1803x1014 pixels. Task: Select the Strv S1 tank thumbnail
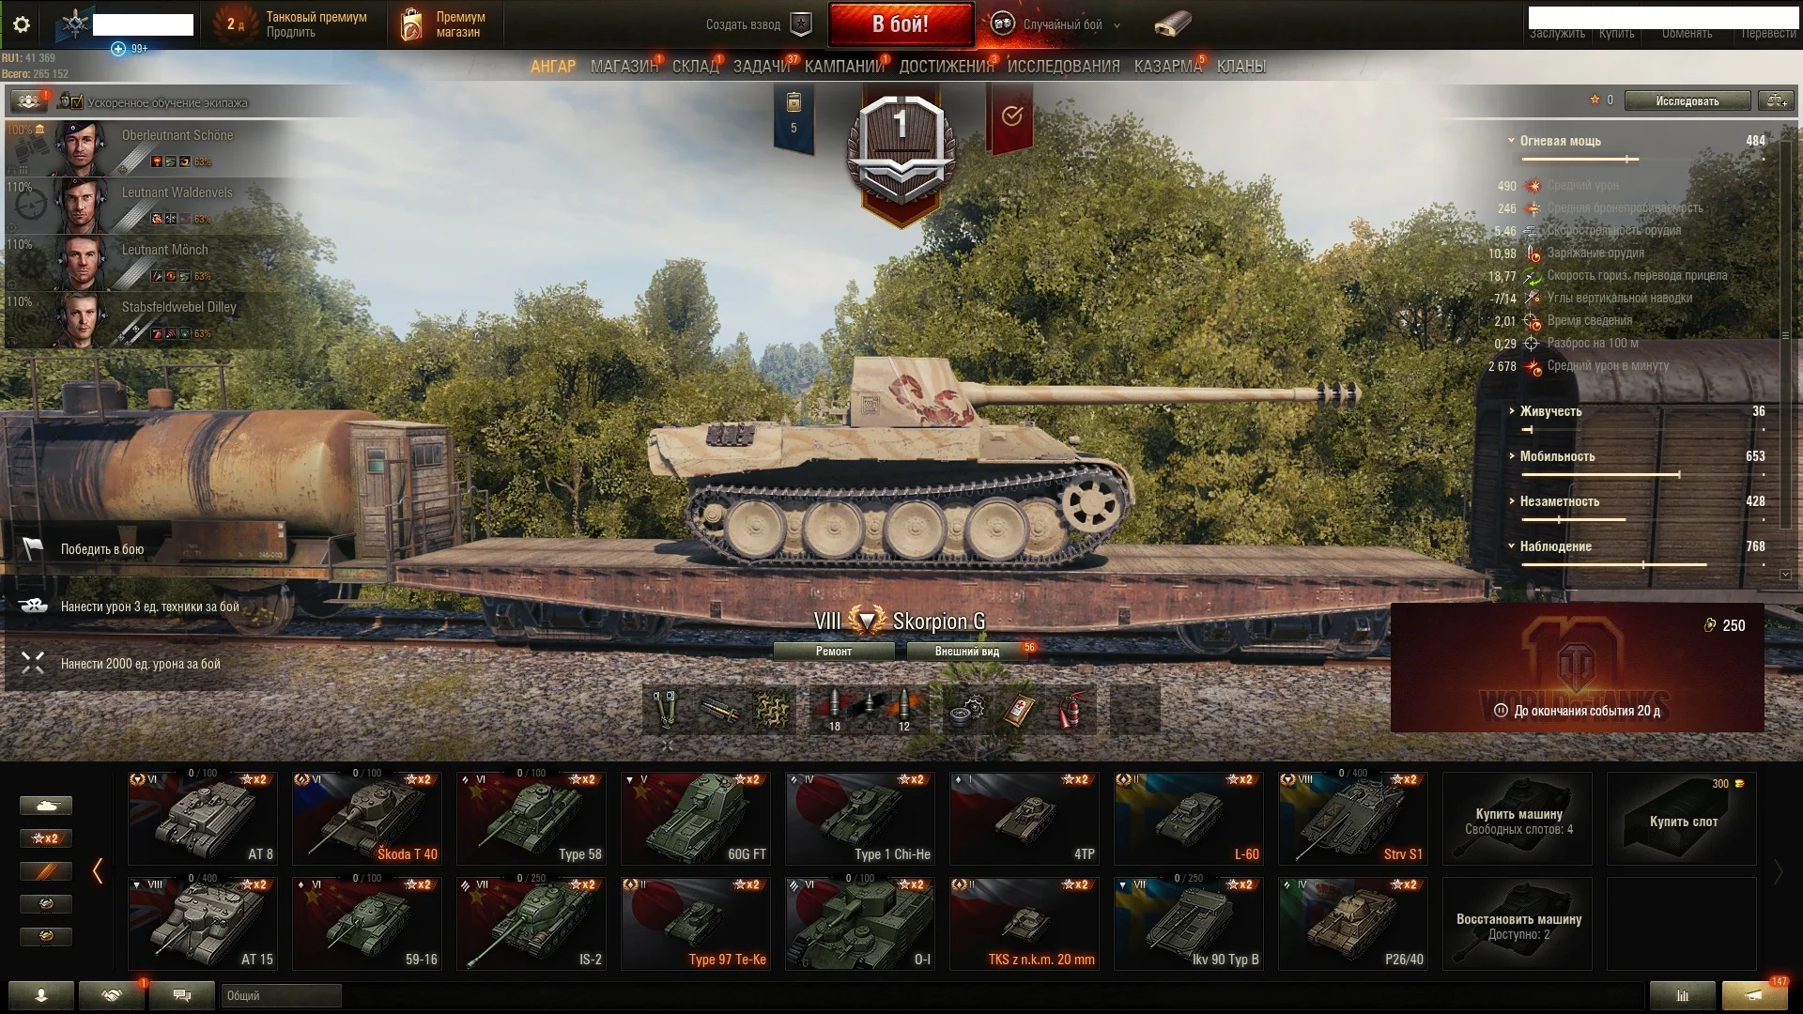(1352, 818)
